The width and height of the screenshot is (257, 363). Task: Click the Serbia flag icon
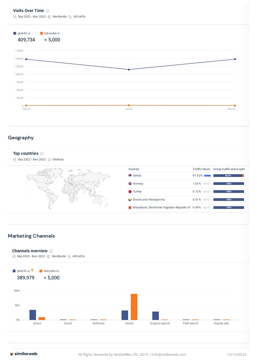click(x=130, y=176)
